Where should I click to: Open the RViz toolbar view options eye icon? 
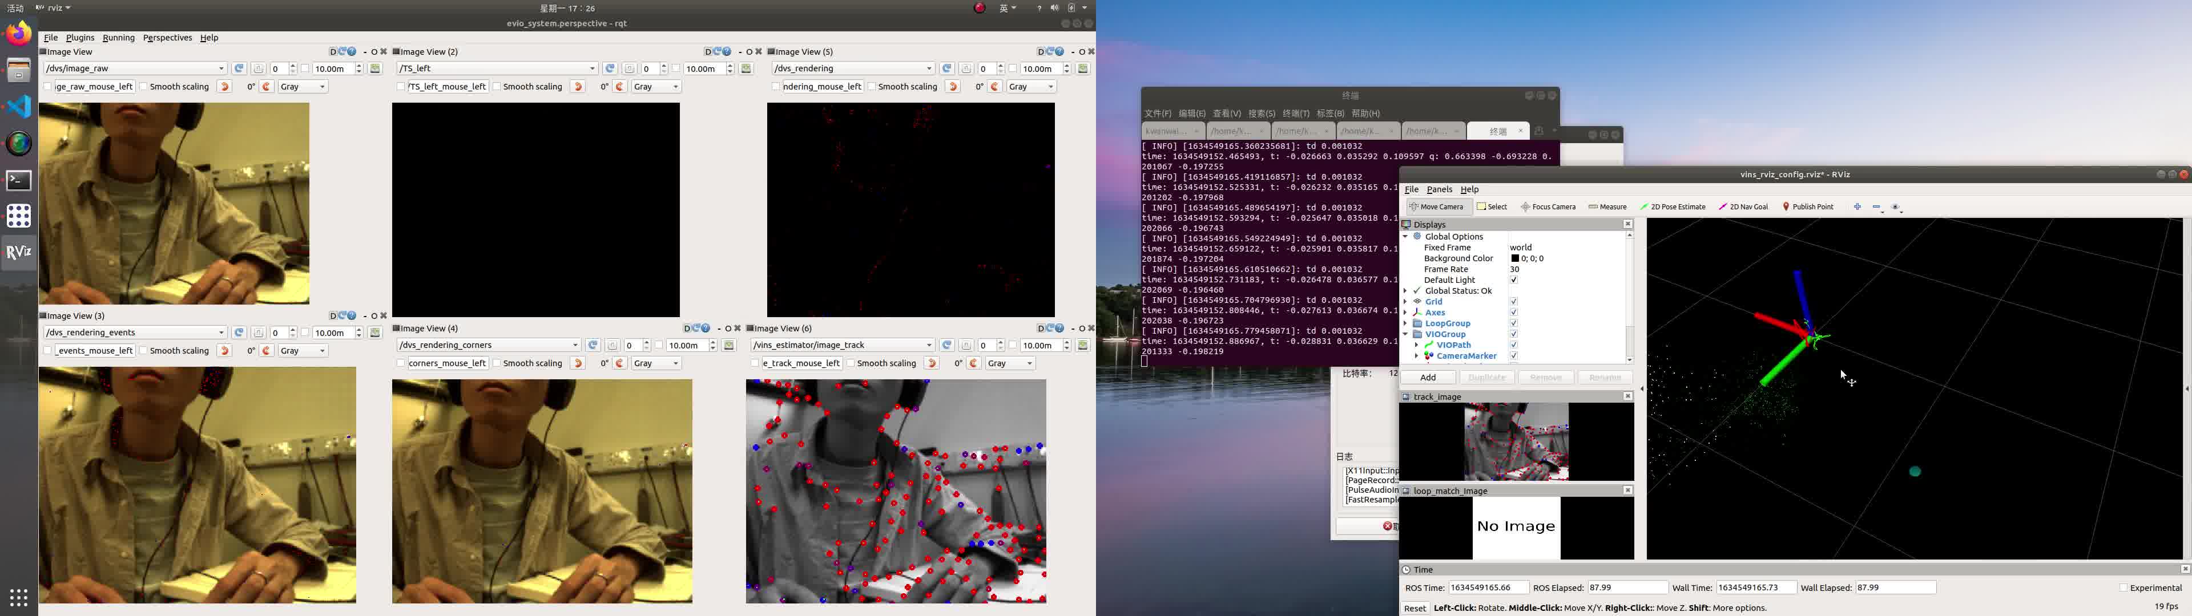click(1896, 206)
